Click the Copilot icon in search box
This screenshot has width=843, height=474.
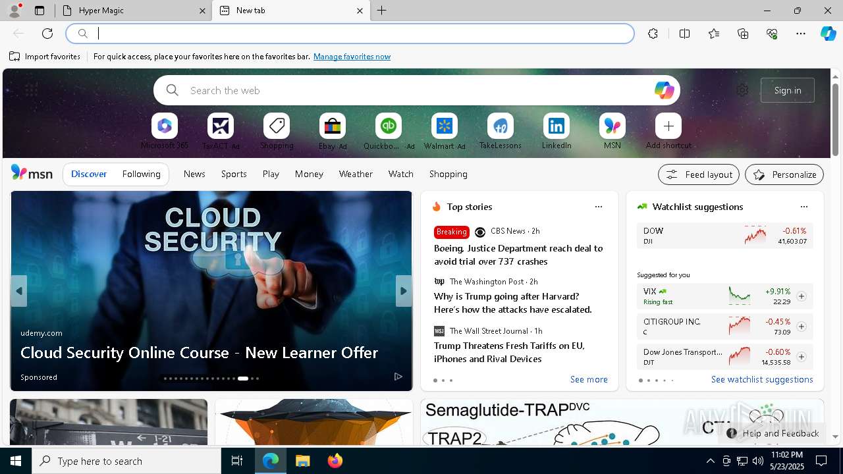pyautogui.click(x=664, y=90)
